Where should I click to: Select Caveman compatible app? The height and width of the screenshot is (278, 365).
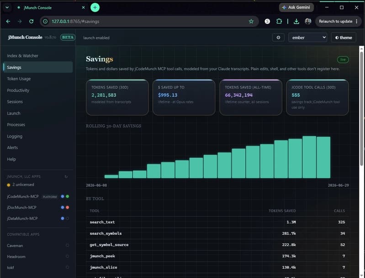(x=15, y=246)
